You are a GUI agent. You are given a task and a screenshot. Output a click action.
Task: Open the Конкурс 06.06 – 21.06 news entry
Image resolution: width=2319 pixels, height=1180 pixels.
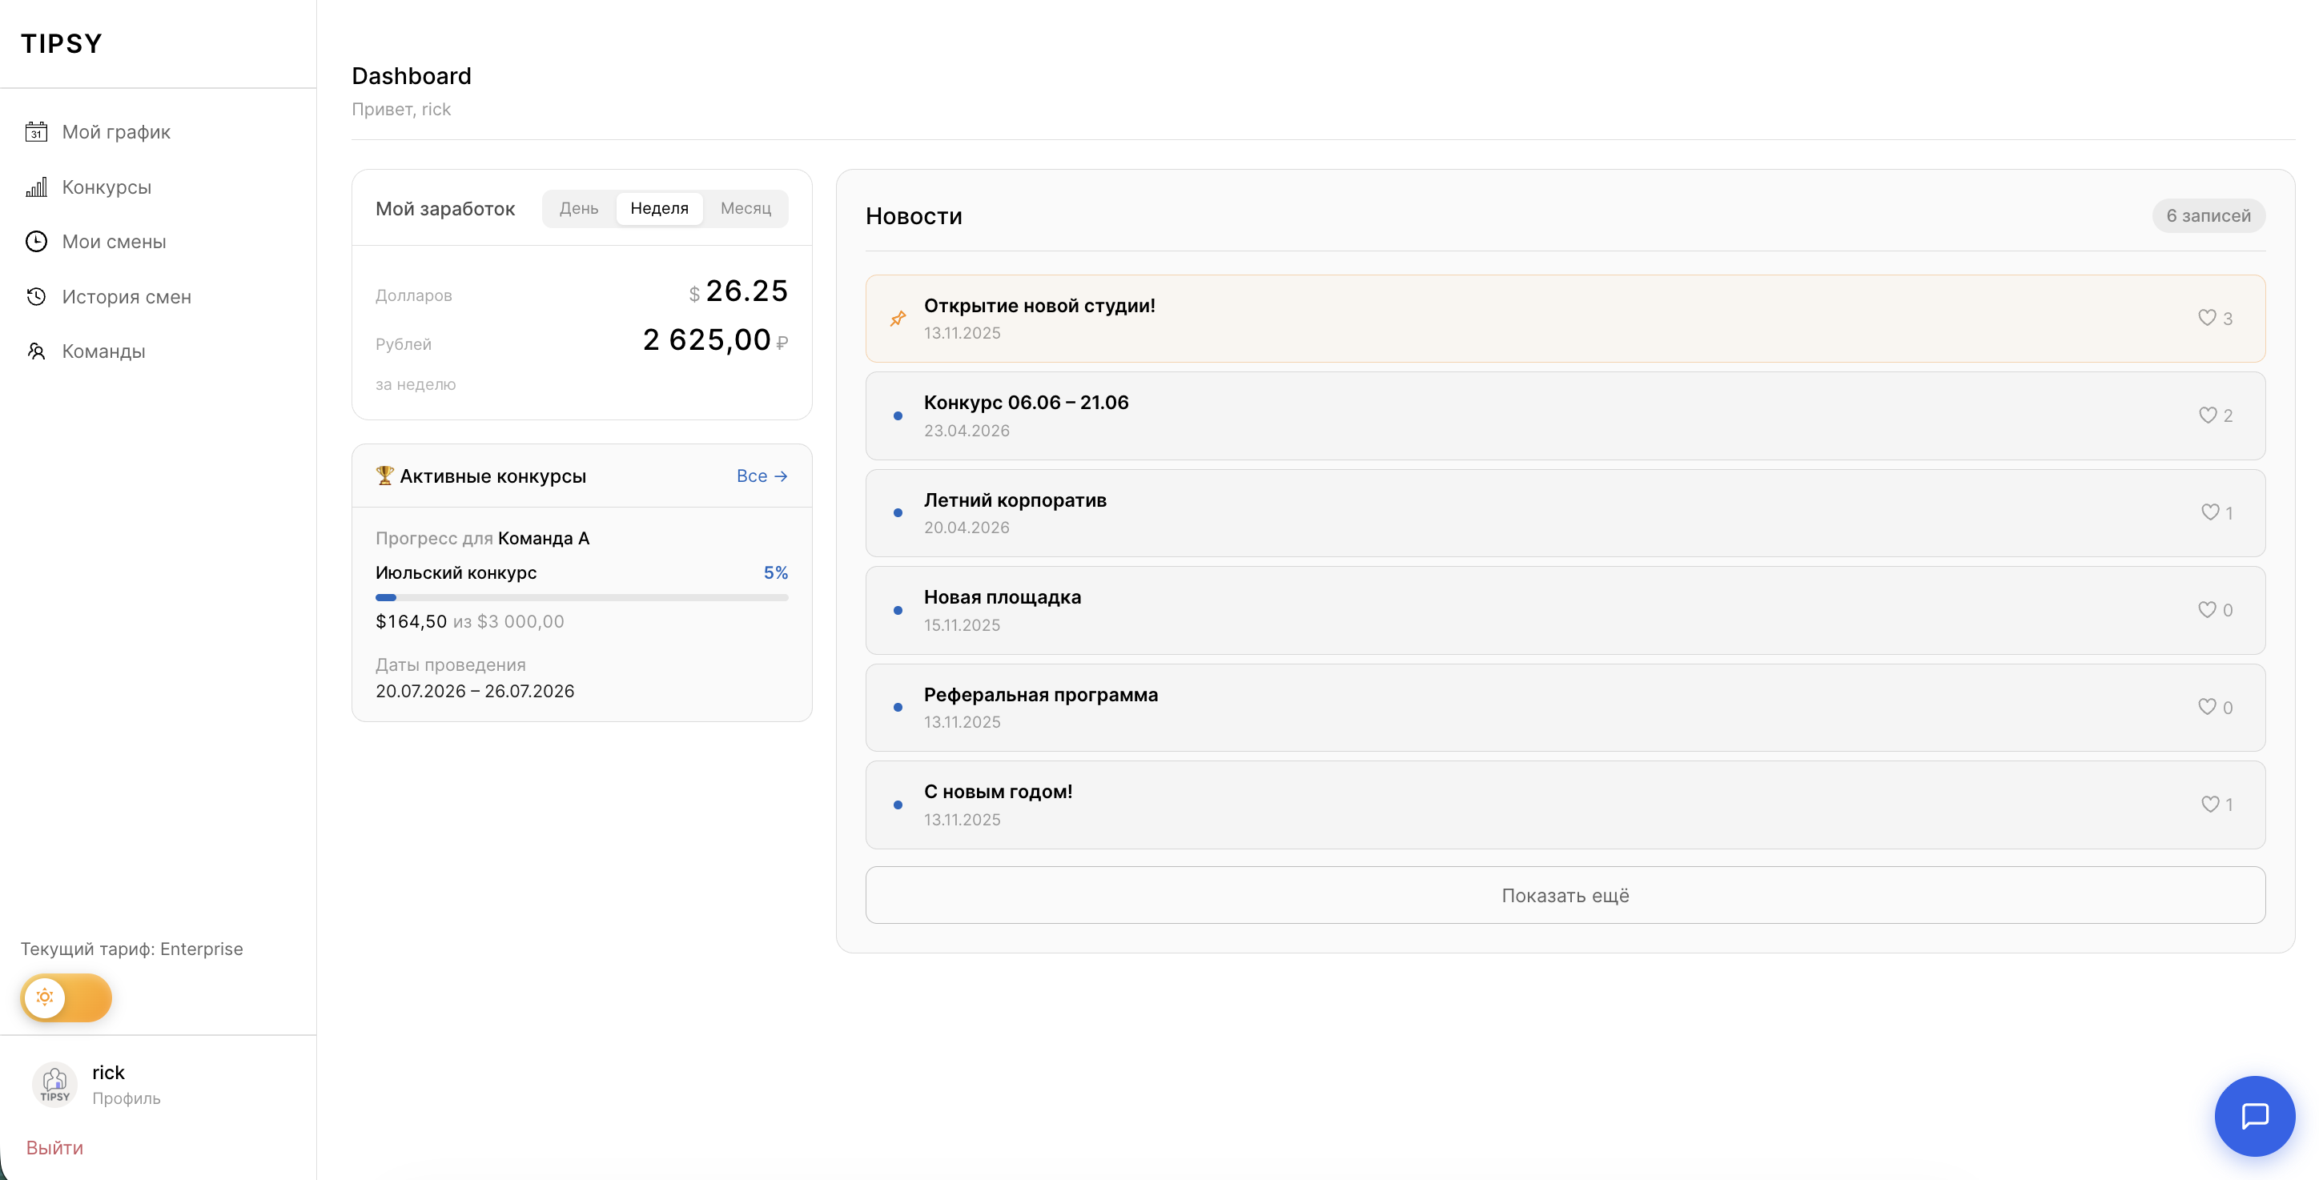click(1565, 415)
